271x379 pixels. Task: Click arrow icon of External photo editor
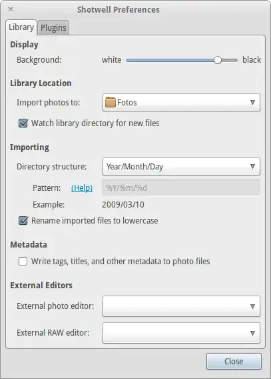(252, 306)
